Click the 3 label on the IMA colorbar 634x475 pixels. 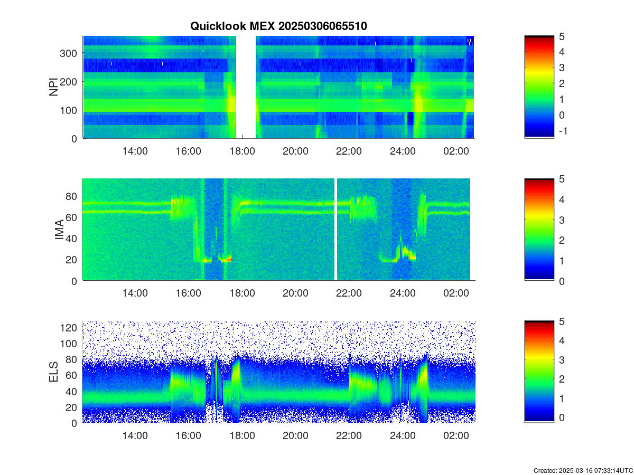click(x=562, y=220)
